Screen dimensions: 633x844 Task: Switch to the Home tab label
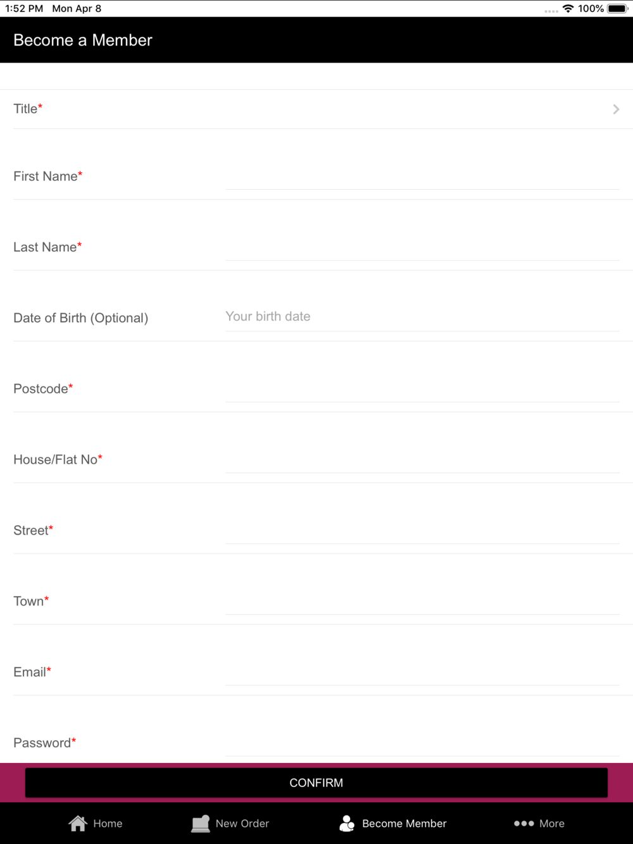(108, 824)
